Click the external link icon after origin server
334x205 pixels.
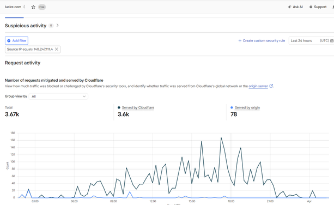(x=271, y=86)
